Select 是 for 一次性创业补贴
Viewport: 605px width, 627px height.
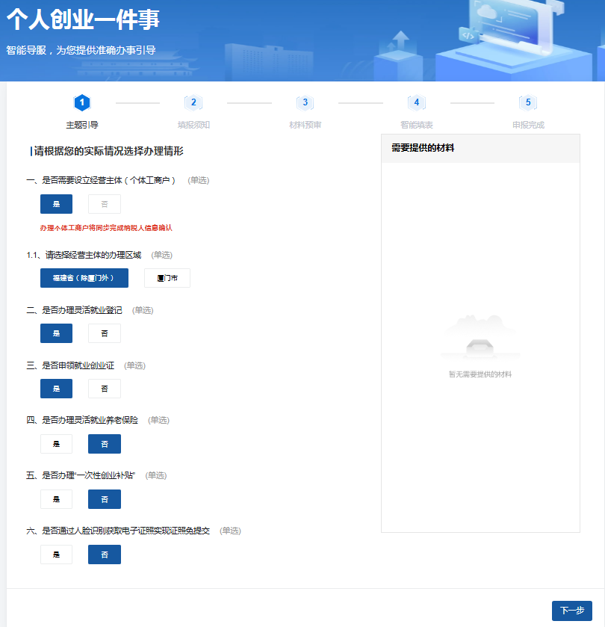[x=56, y=499]
